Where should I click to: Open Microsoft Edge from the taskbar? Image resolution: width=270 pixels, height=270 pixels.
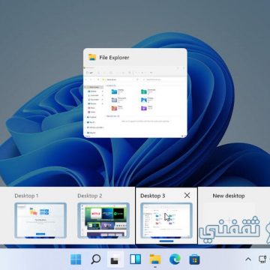pos(175,259)
